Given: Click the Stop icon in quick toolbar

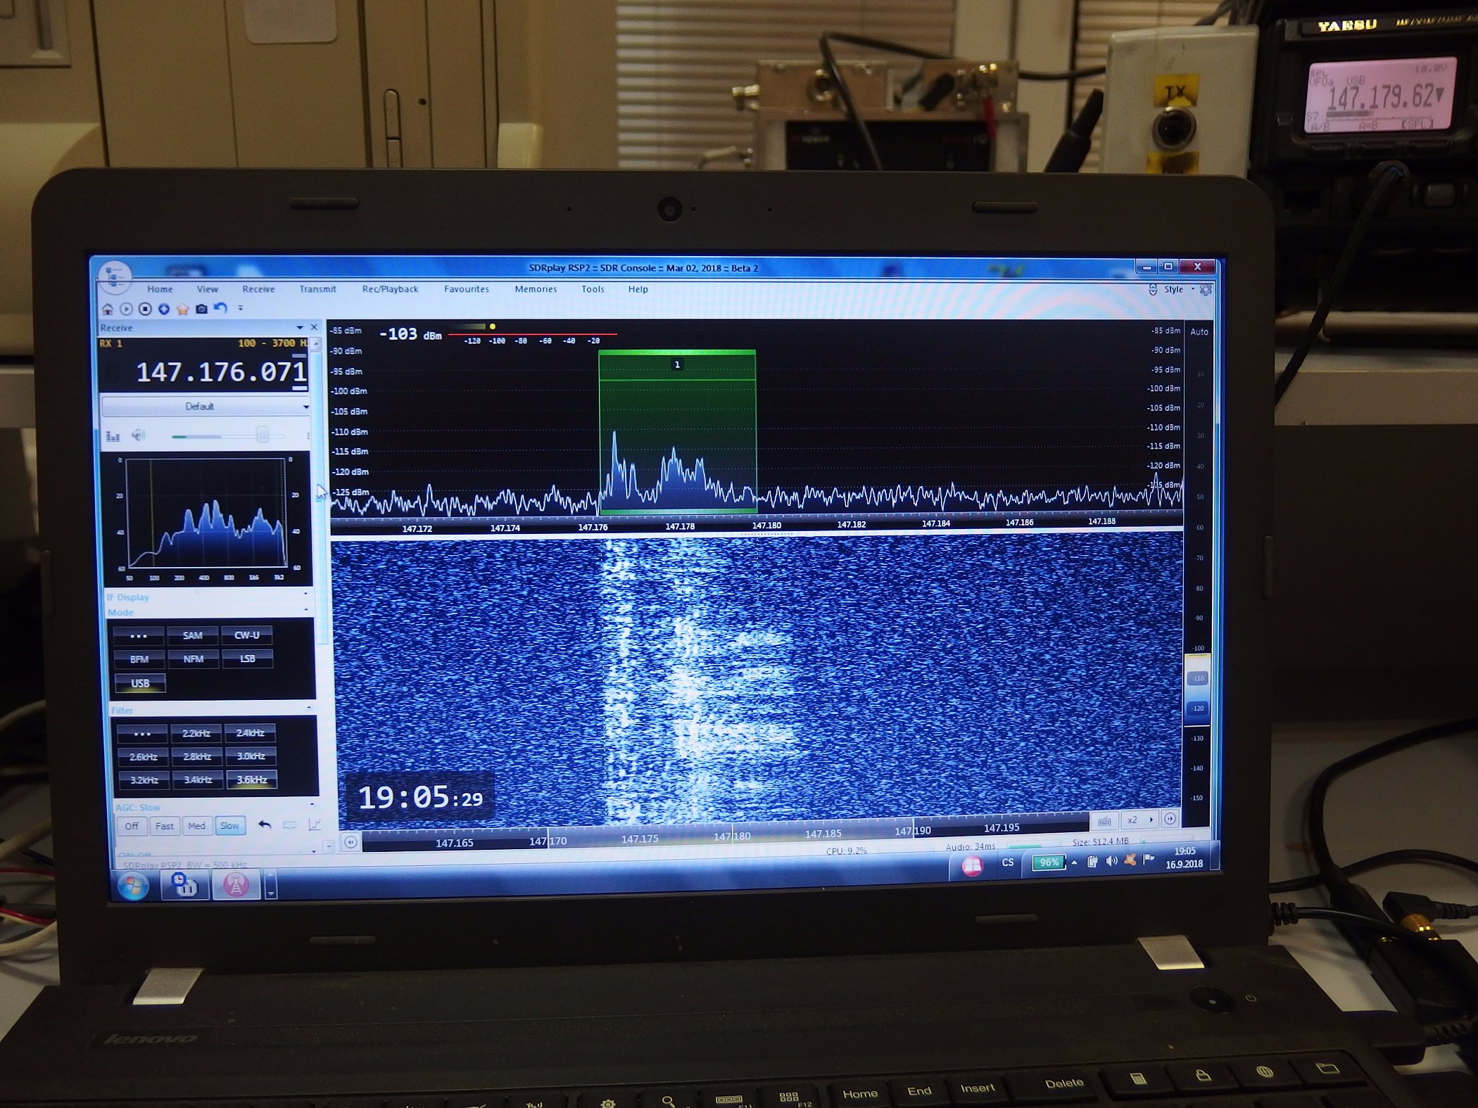Looking at the screenshot, I should (x=145, y=309).
